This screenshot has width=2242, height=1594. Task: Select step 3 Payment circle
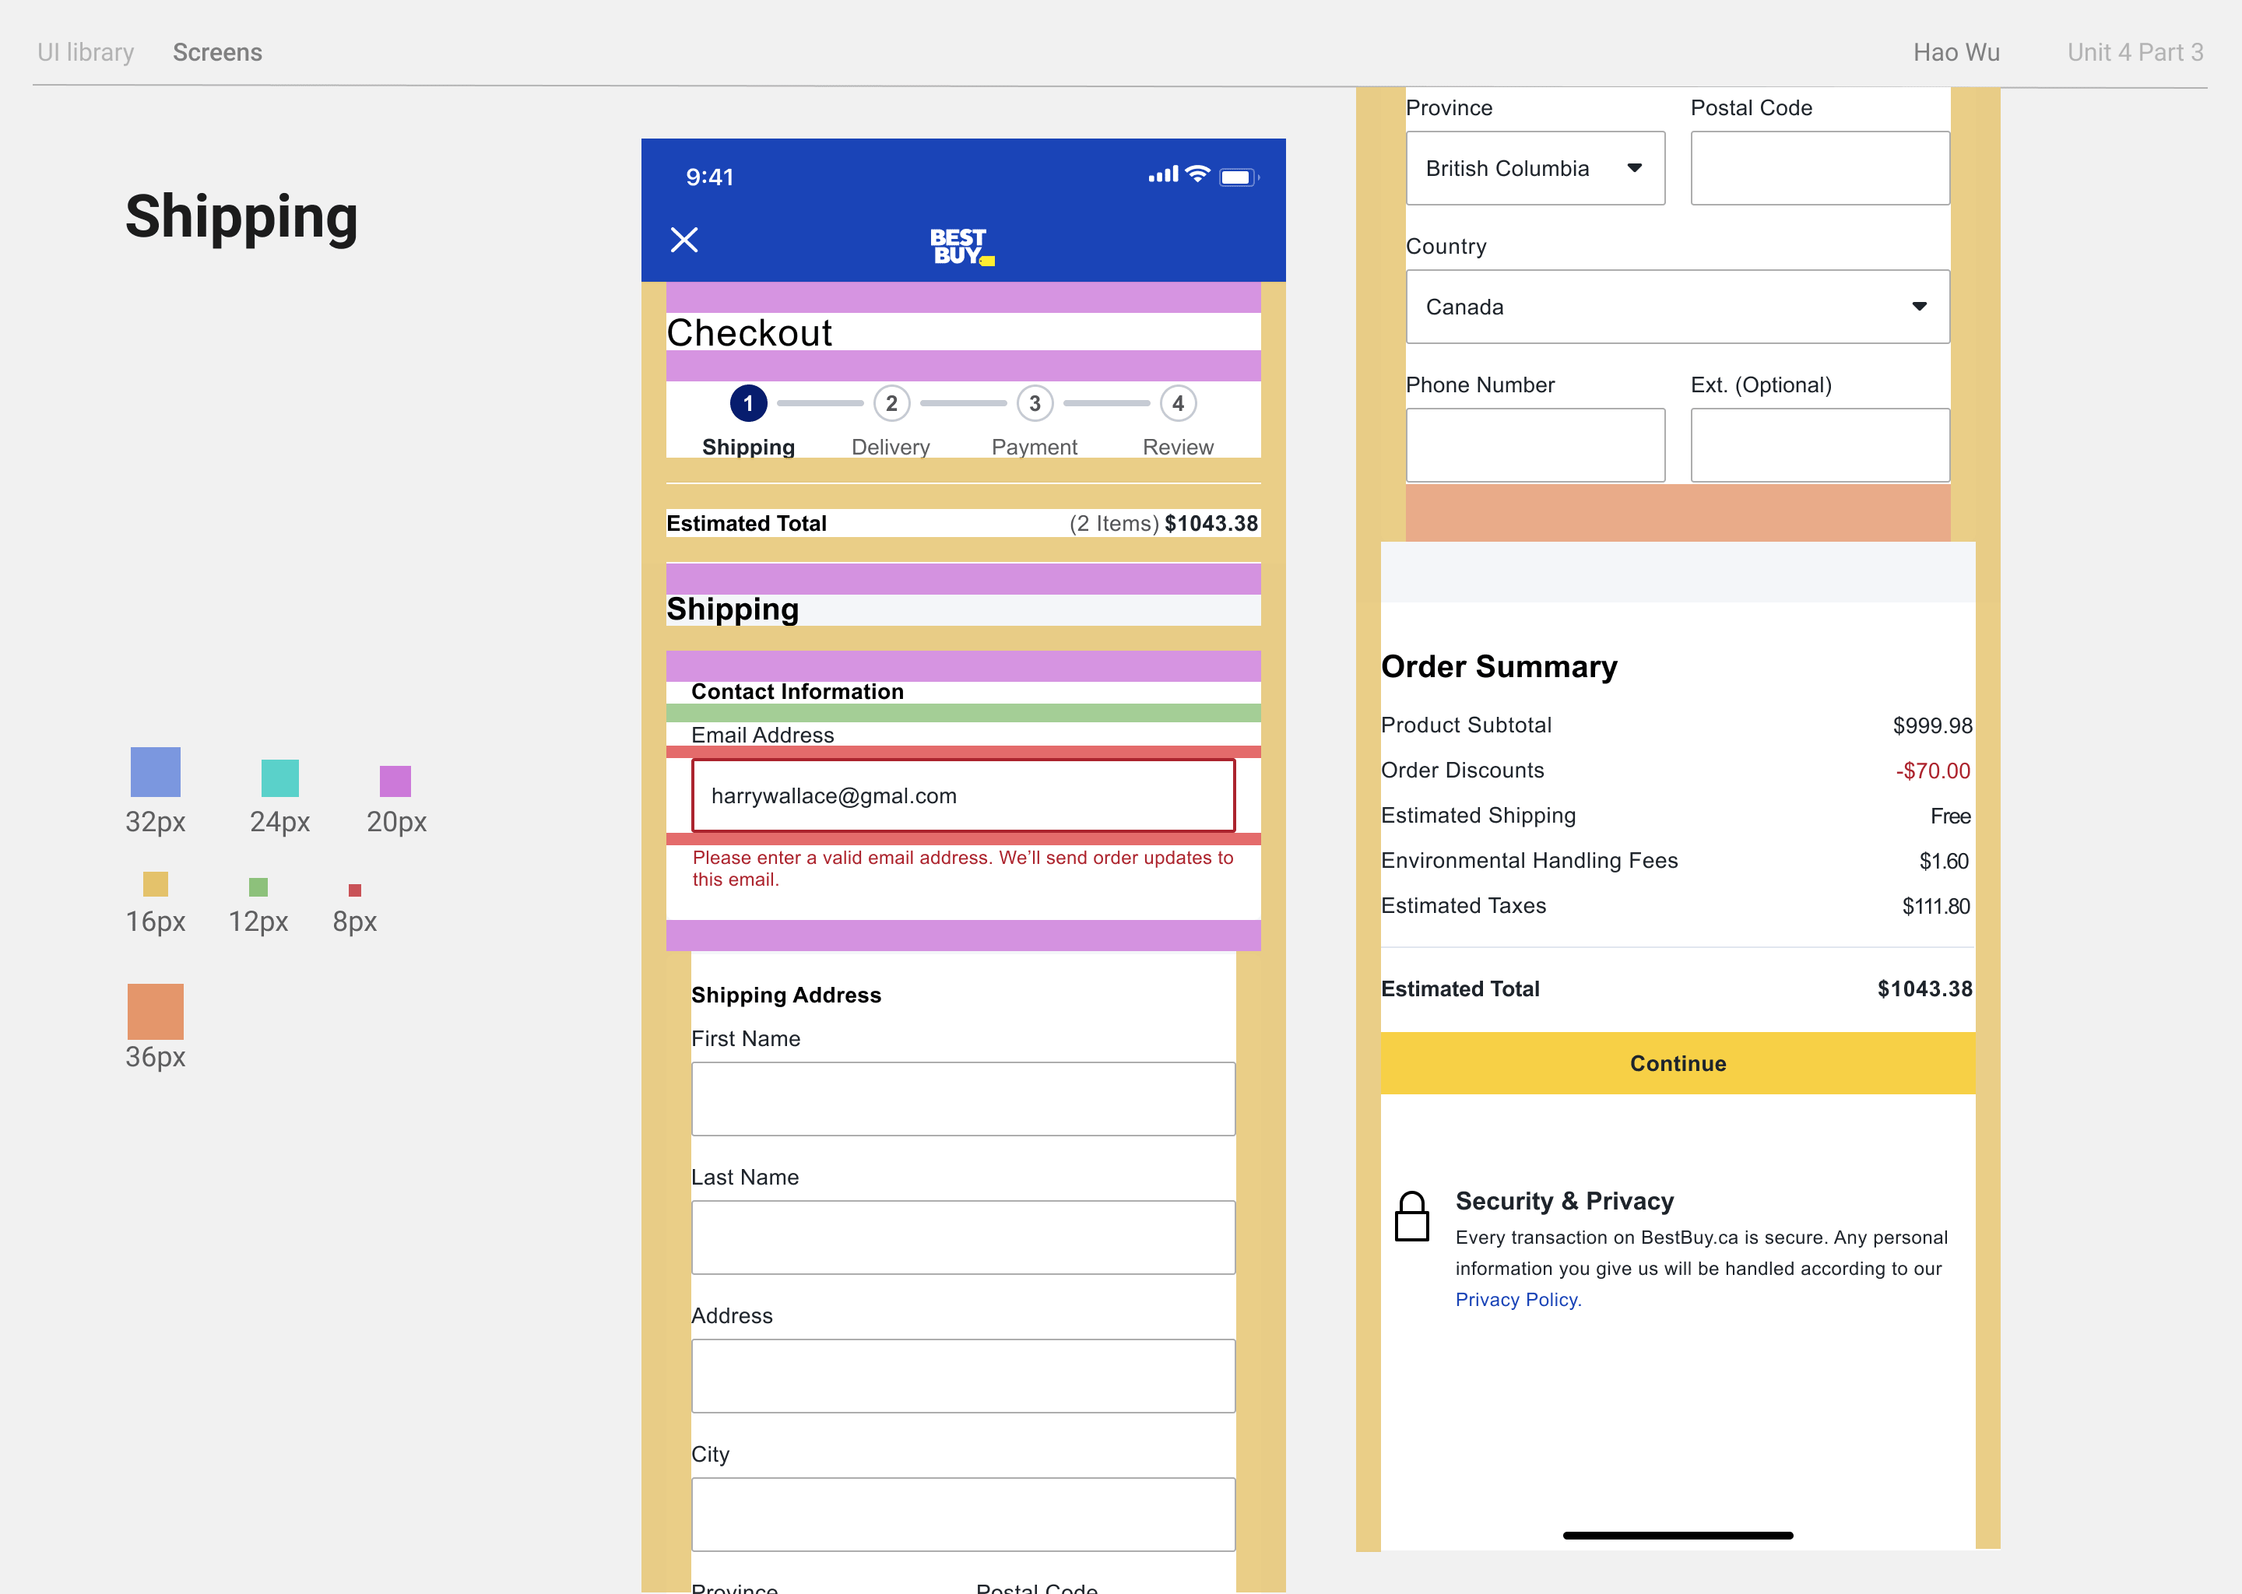pos(1035,403)
